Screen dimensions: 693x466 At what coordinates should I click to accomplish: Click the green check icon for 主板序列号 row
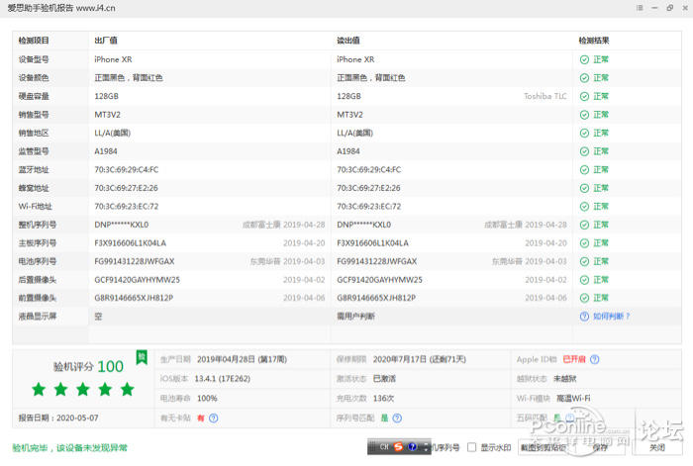coord(584,243)
